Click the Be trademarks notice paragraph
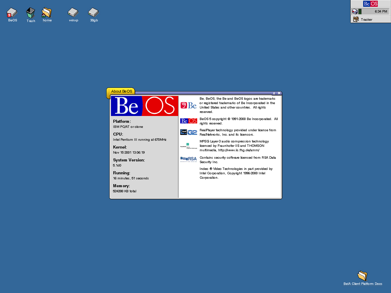This screenshot has width=391, height=293. [237, 105]
